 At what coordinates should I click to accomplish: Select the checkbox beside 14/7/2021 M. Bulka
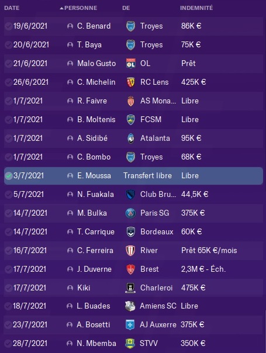(9, 213)
